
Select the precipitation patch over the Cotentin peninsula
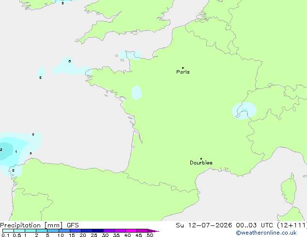tap(130, 55)
